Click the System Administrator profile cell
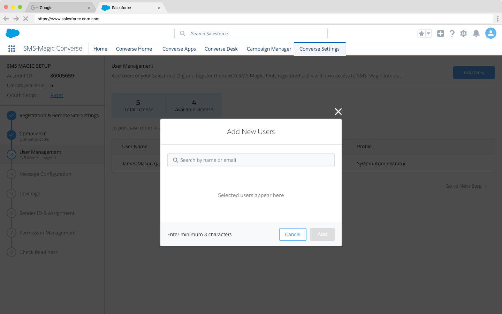This screenshot has height=314, width=502. point(381,164)
